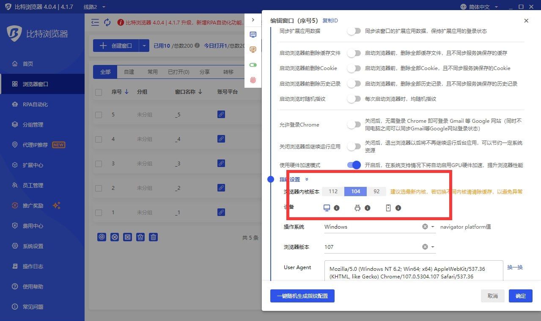This screenshot has height=321, width=541.
Task: Switch to the 常用 tab
Action: 153,72
